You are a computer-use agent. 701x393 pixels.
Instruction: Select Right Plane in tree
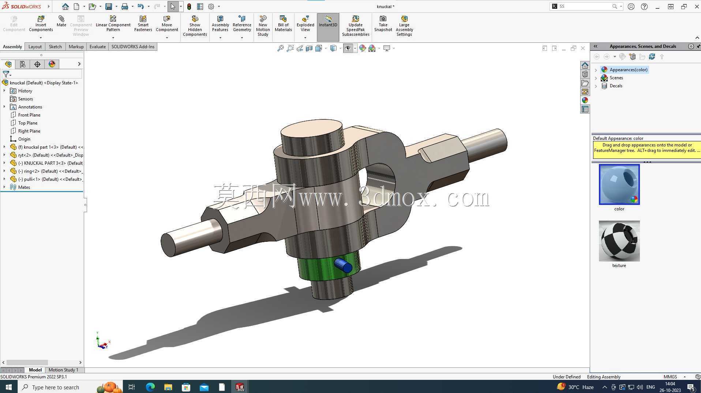tap(29, 131)
